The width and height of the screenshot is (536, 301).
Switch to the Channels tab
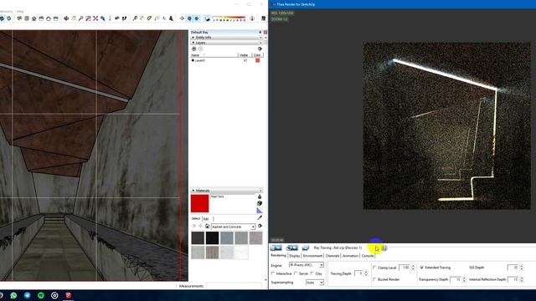click(x=332, y=256)
